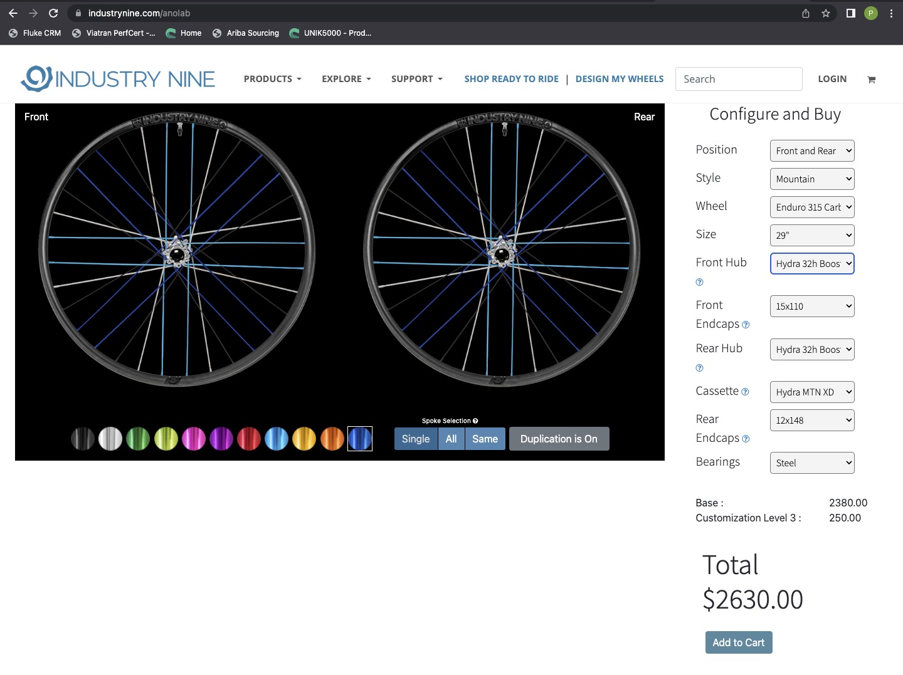
Task: Select the dark blue spoke color
Action: pyautogui.click(x=360, y=439)
